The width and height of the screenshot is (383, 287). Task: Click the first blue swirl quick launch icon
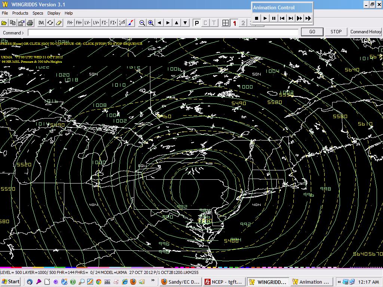(x=30, y=282)
